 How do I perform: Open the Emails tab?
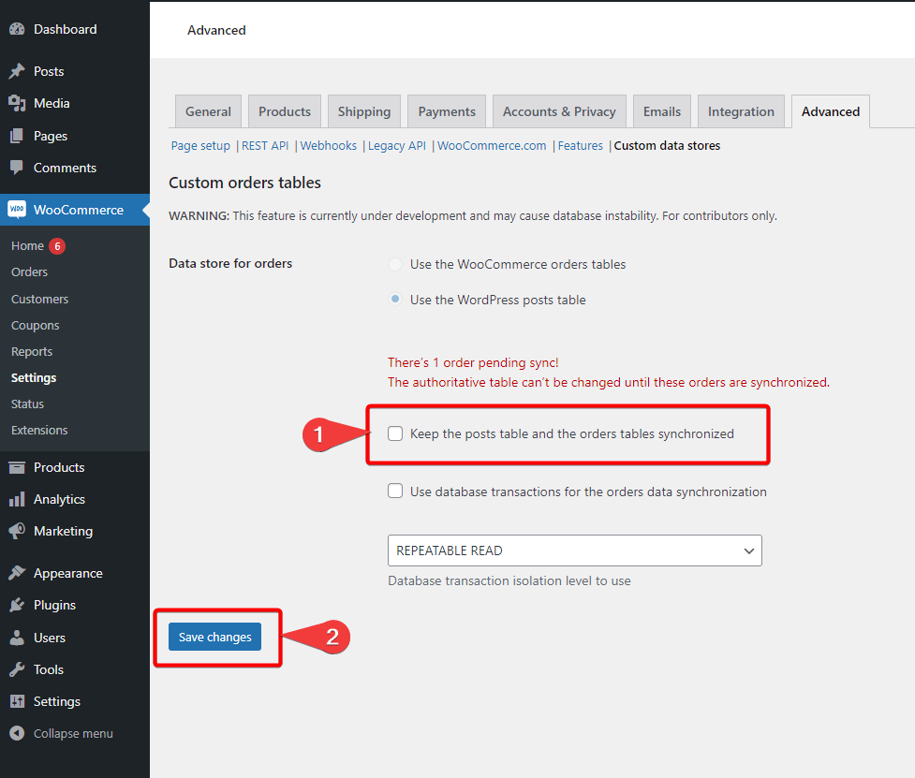point(662,111)
